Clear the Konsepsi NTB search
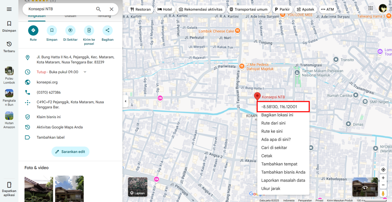The width and height of the screenshot is (392, 202). 111,9
